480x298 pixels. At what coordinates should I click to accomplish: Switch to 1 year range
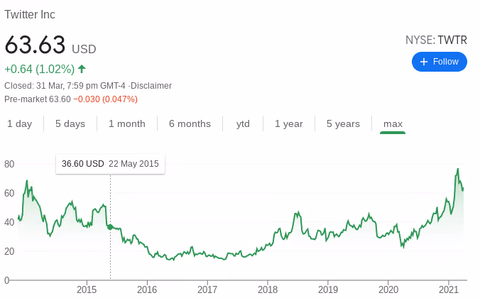[289, 124]
